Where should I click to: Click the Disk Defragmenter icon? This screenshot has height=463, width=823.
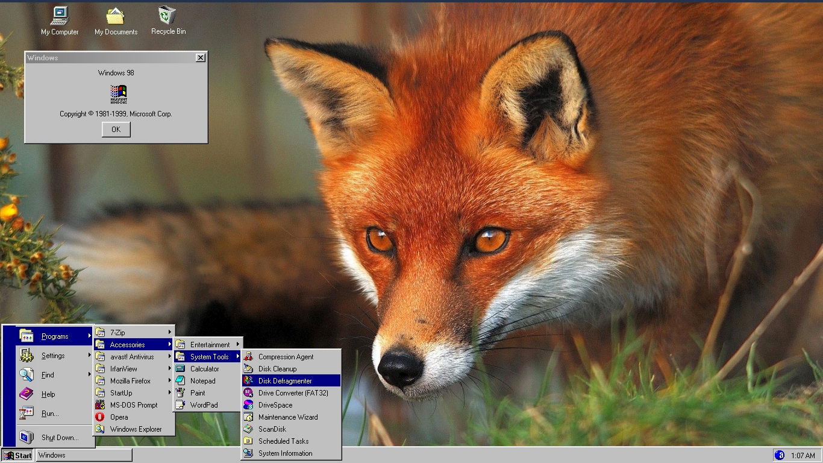point(248,381)
